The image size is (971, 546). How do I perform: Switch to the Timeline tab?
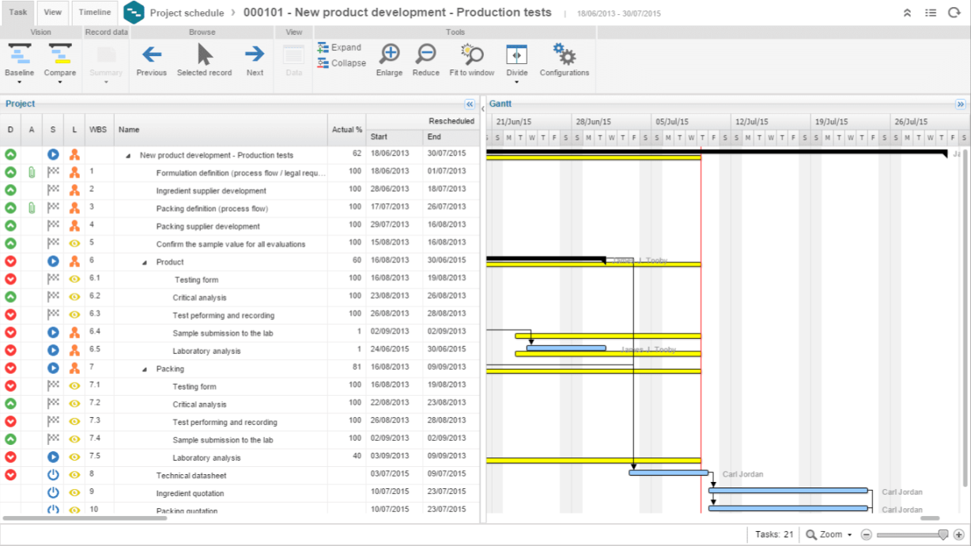click(95, 13)
